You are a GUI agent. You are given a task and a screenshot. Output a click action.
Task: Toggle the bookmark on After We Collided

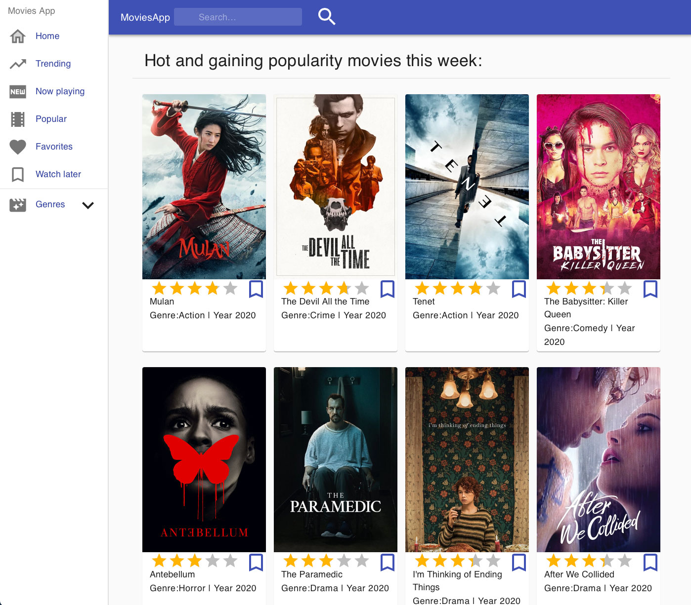(650, 562)
